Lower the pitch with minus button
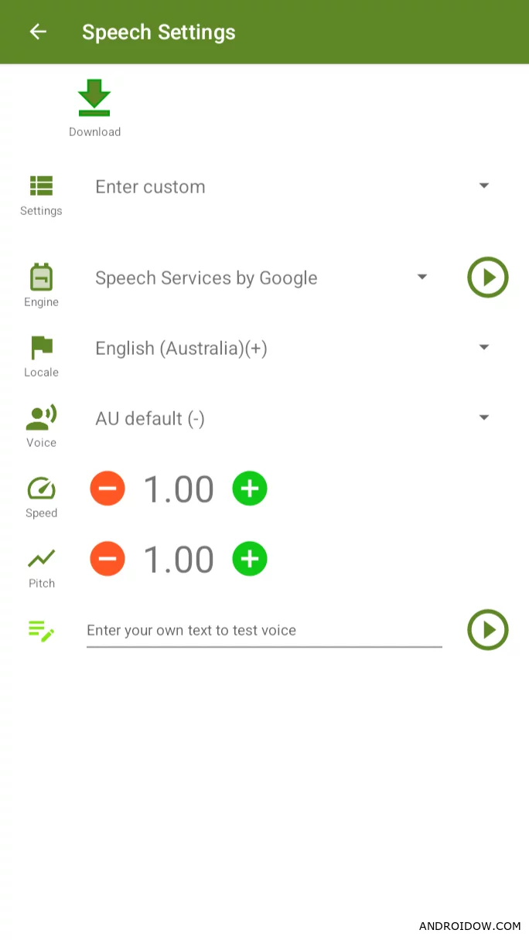 [108, 559]
